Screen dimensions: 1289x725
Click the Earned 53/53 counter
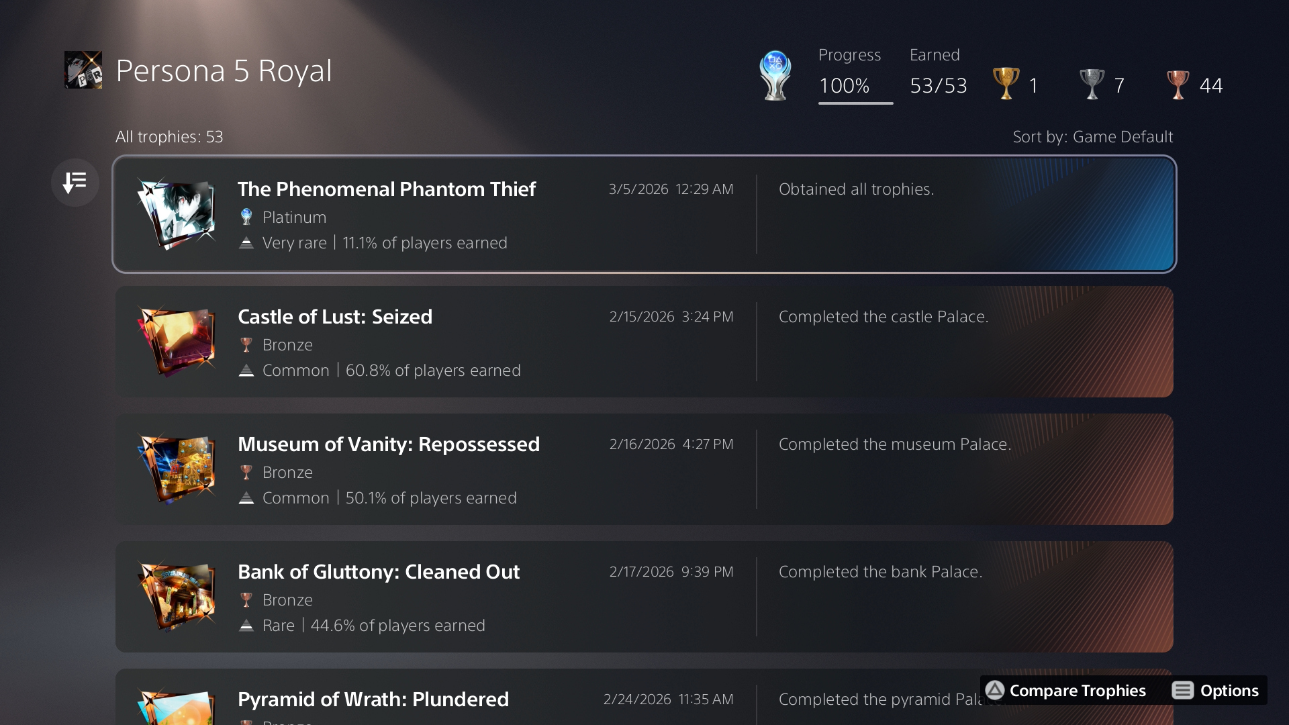(938, 85)
